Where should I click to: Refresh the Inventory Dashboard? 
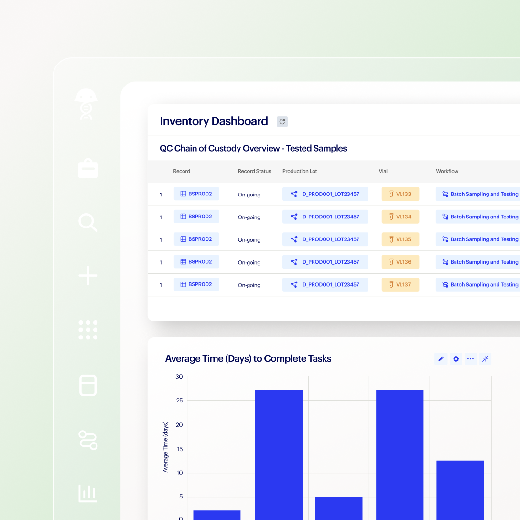click(x=282, y=121)
